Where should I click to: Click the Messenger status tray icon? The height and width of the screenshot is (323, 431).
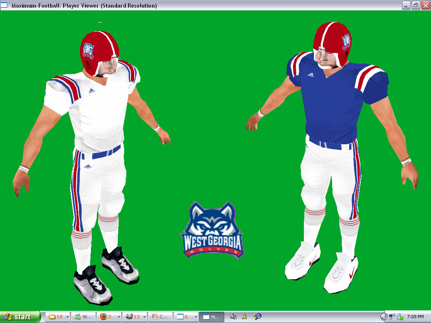coord(400,317)
